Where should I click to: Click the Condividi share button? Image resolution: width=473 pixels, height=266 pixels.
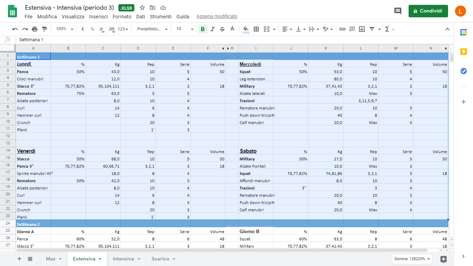pos(428,11)
